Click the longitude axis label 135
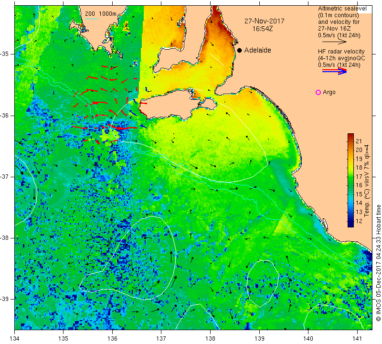The width and height of the screenshot is (382, 344). pos(64,339)
